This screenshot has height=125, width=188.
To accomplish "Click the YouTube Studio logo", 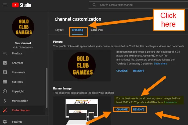I will 21,5.
